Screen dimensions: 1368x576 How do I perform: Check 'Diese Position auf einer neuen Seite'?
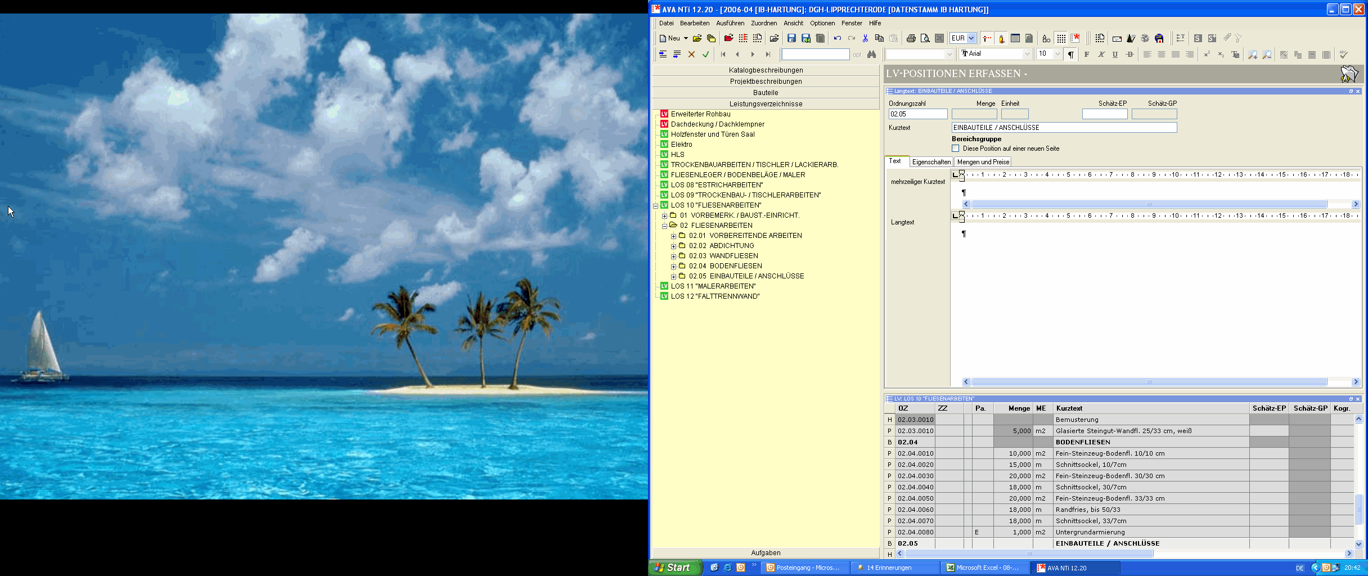(x=955, y=148)
